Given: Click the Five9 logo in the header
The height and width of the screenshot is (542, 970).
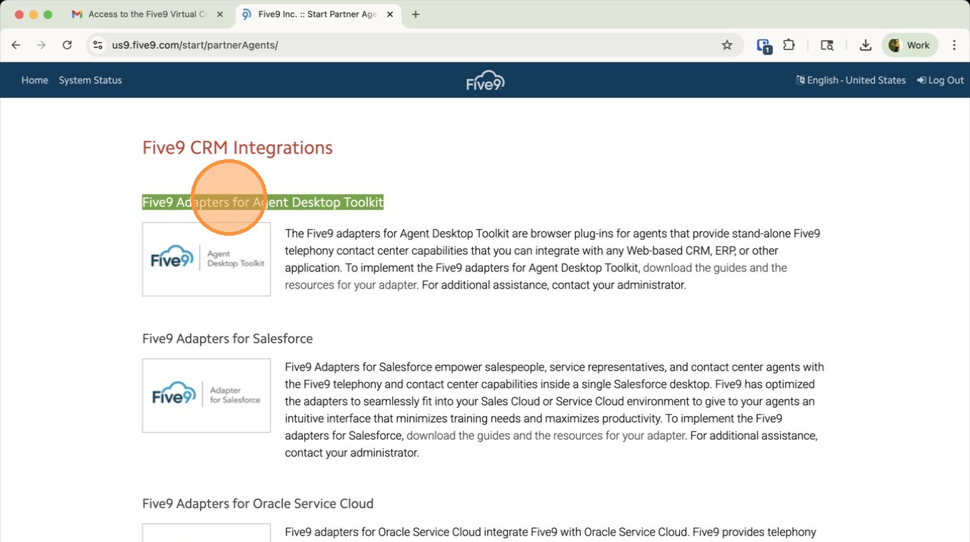Looking at the screenshot, I should 485,80.
